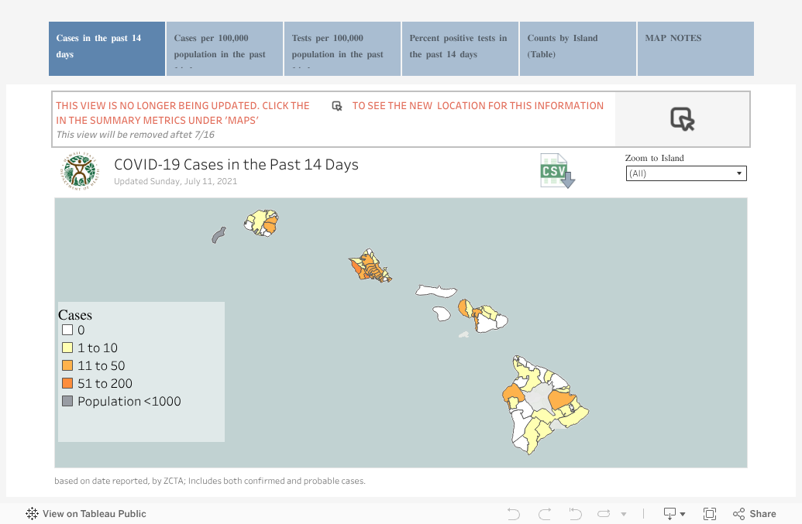Screen dimensions: 802x524
Task: Click the Tableau Public icon at bottom left
Action: 32,513
